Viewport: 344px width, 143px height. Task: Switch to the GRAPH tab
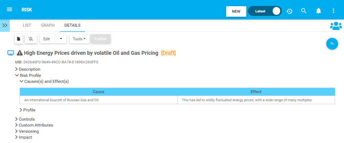(48, 25)
